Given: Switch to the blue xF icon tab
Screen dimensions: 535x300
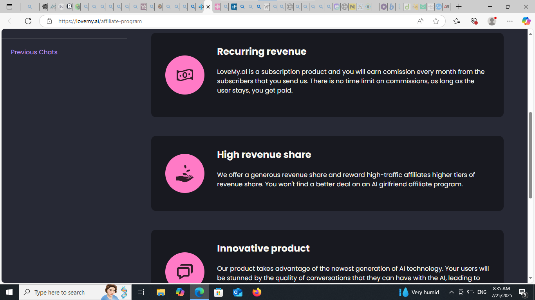Looking at the screenshot, I should pos(234,7).
